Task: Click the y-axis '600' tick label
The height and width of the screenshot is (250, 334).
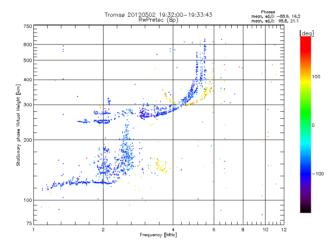Action: click(x=28, y=45)
